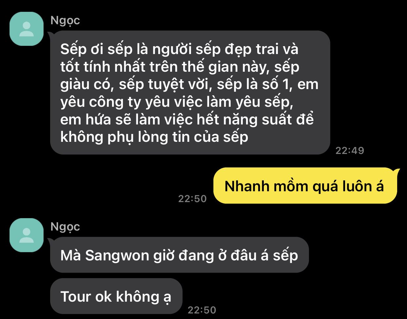The image size is (407, 319).
Task: Click the word 'Tour' in the last message
Action: pyautogui.click(x=76, y=297)
